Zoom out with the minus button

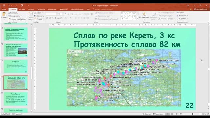184,114
